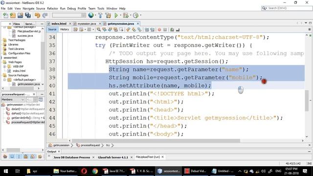
Task: Switch to index.html editor tab
Action: [59, 23]
